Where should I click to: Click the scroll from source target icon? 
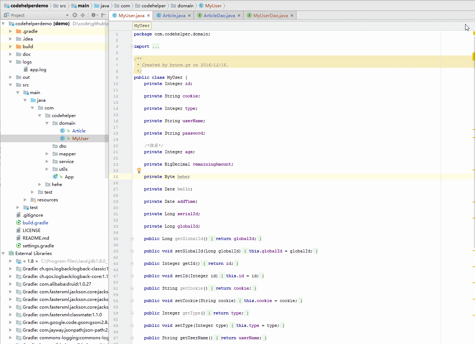(x=75, y=15)
